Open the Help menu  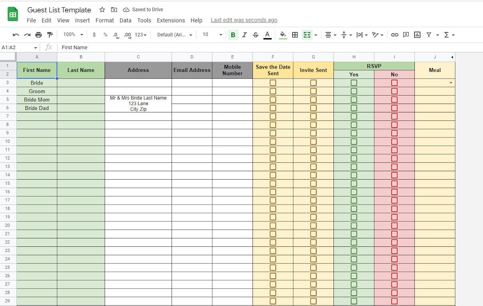pos(197,20)
